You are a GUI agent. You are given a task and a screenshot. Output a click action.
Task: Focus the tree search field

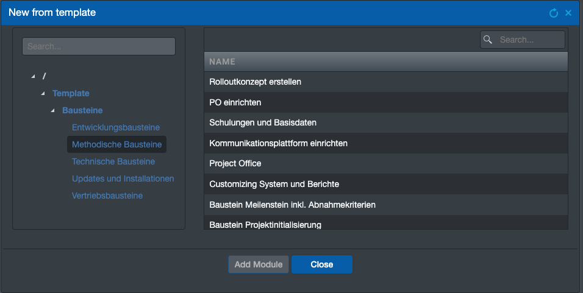(99, 46)
